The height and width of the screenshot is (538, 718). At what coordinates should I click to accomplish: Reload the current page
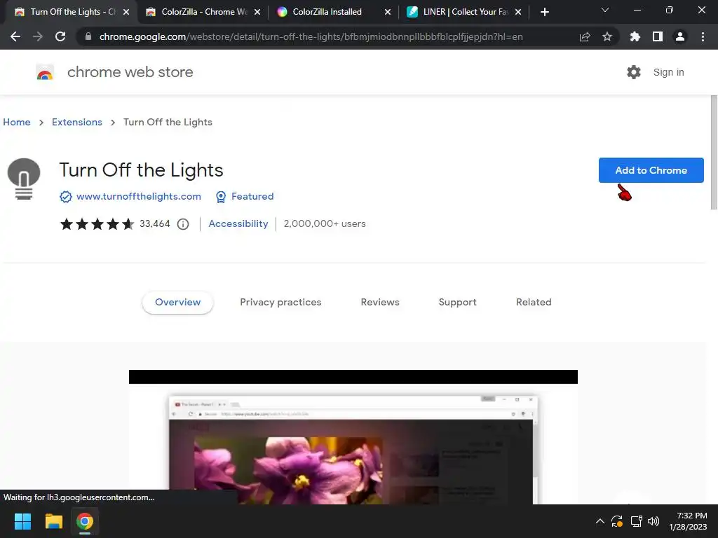(x=60, y=36)
